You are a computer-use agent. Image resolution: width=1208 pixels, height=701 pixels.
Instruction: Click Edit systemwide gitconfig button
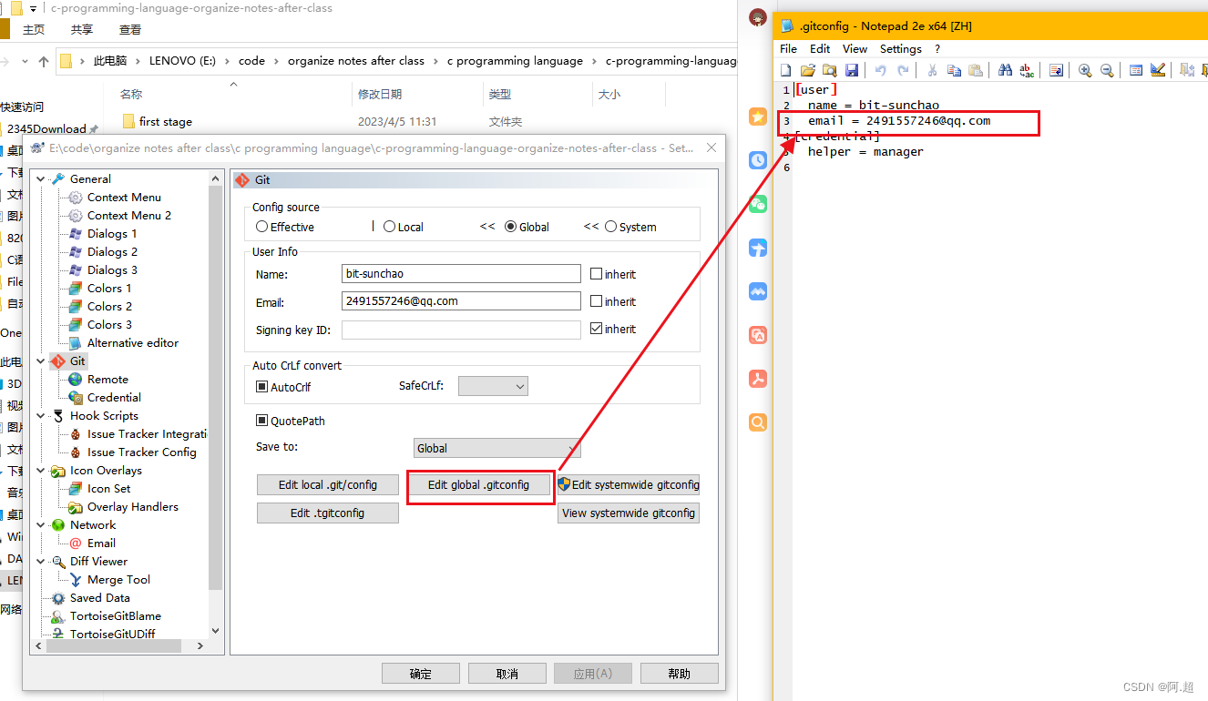pyautogui.click(x=629, y=484)
